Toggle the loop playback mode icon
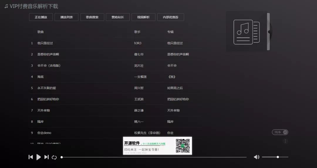Image resolution: width=317 pixels, height=168 pixels. tap(54, 157)
